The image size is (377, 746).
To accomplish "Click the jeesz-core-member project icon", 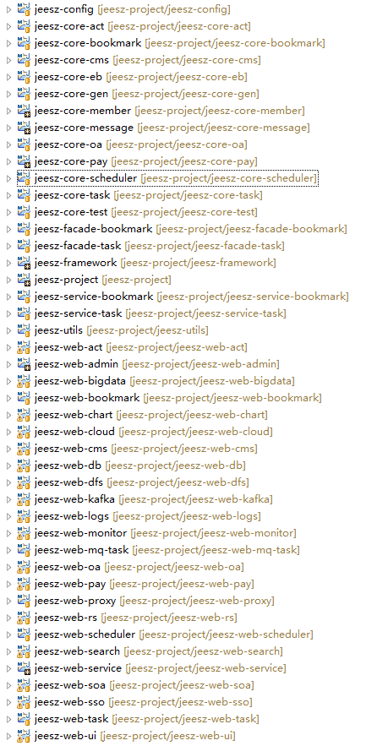I will click(x=24, y=111).
